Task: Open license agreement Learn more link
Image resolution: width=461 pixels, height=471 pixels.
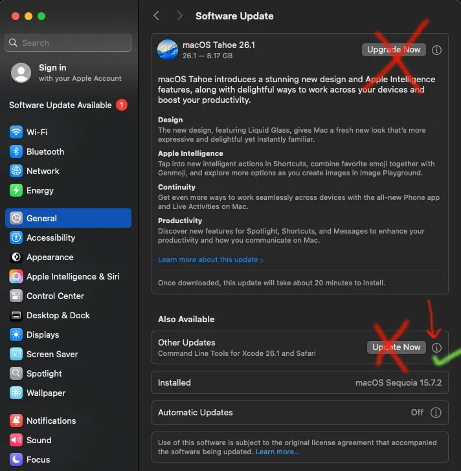Action: pyautogui.click(x=277, y=452)
